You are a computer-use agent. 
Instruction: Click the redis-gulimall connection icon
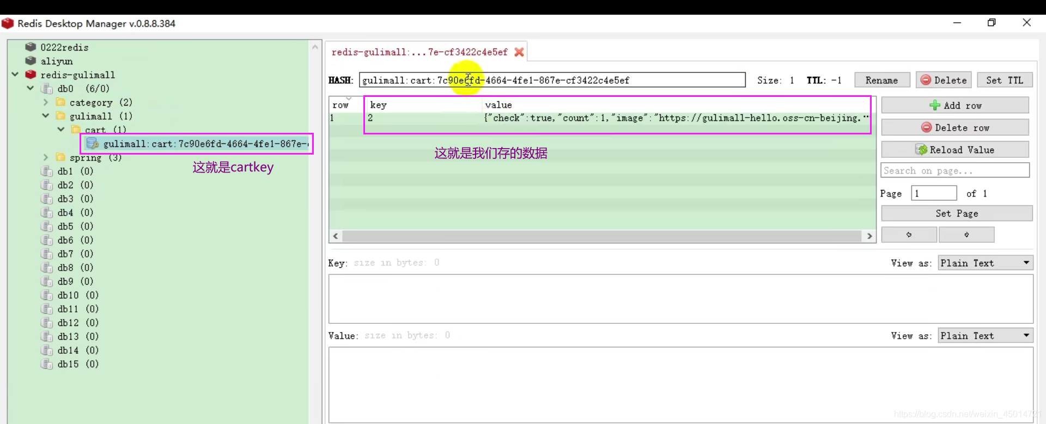tap(31, 75)
